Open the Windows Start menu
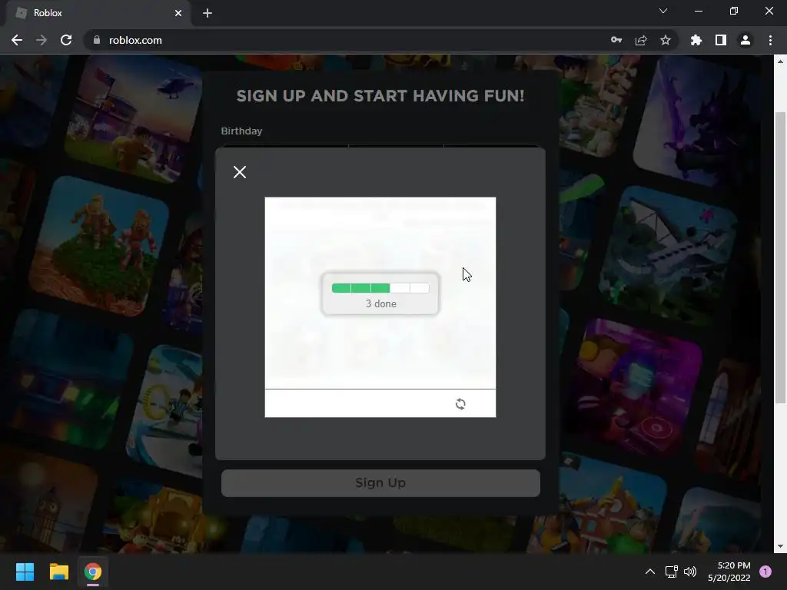787x590 pixels. coord(25,572)
